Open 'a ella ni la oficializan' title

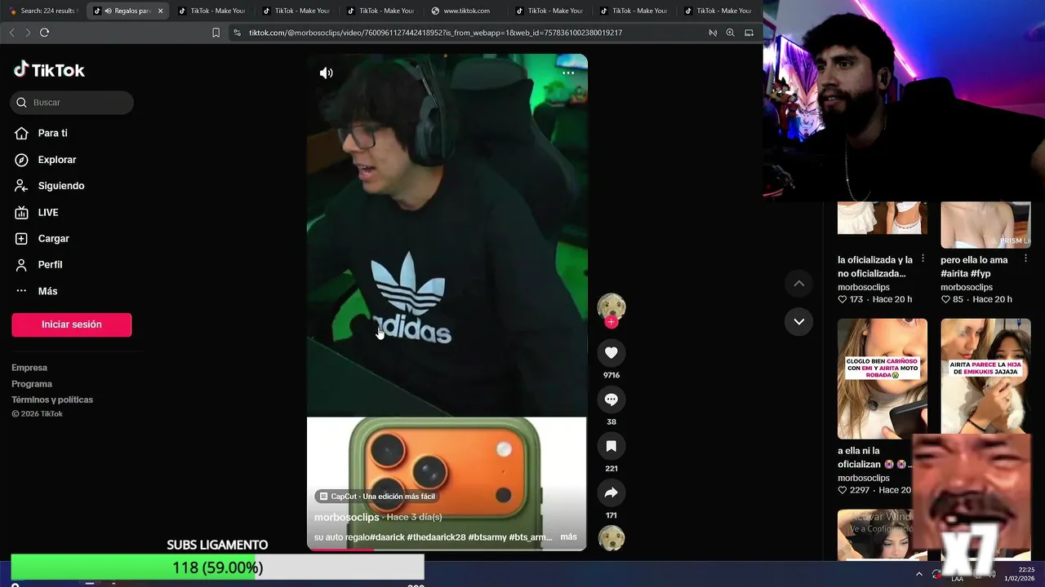coord(874,457)
